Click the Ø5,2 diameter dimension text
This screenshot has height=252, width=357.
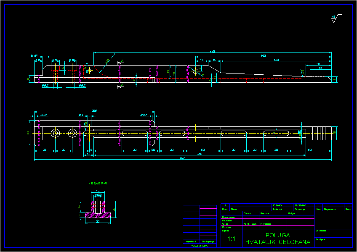click(45, 85)
